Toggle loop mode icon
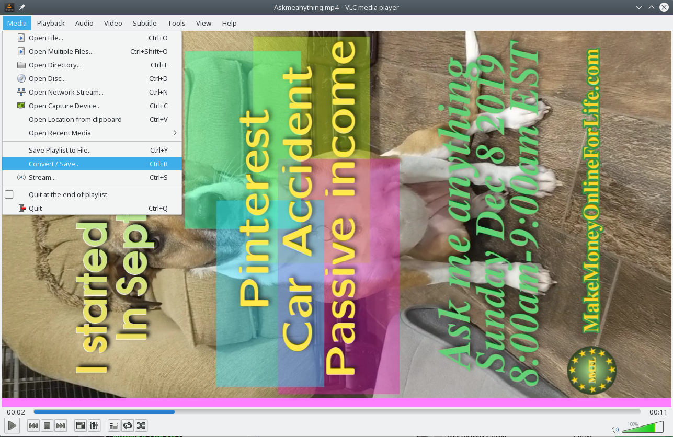The width and height of the screenshot is (673, 437). pyautogui.click(x=128, y=425)
